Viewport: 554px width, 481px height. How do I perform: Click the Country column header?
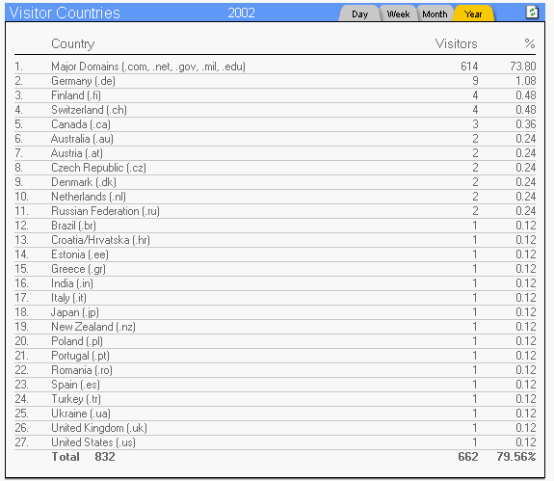(x=73, y=43)
